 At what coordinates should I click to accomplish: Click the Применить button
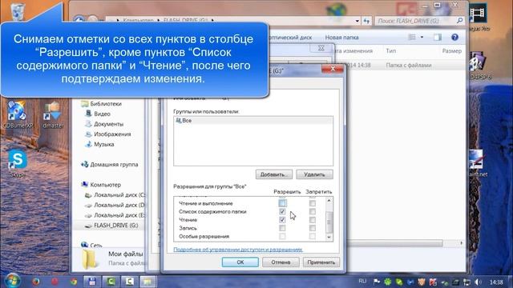click(x=321, y=262)
